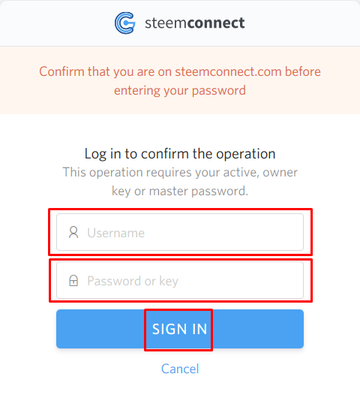Select the steemconnect.com text in warning
The height and width of the screenshot is (407, 360).
coord(228,71)
